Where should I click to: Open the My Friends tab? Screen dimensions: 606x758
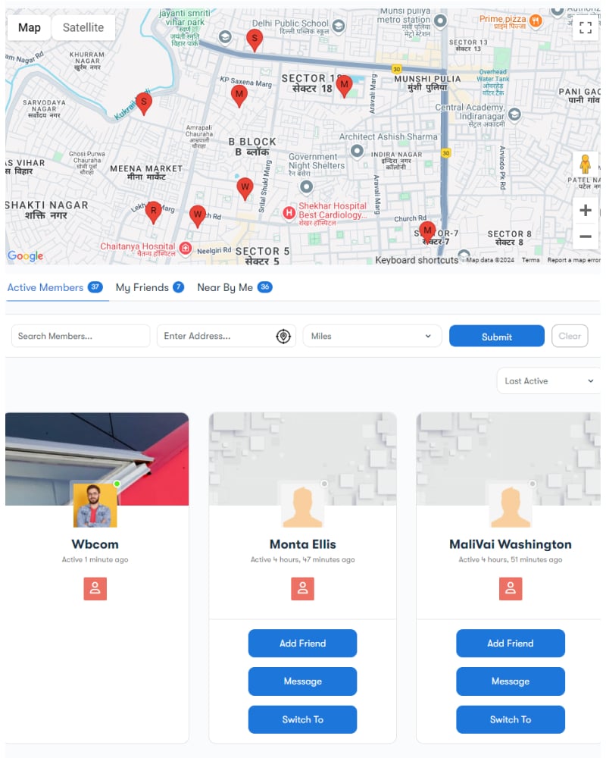pyautogui.click(x=150, y=287)
